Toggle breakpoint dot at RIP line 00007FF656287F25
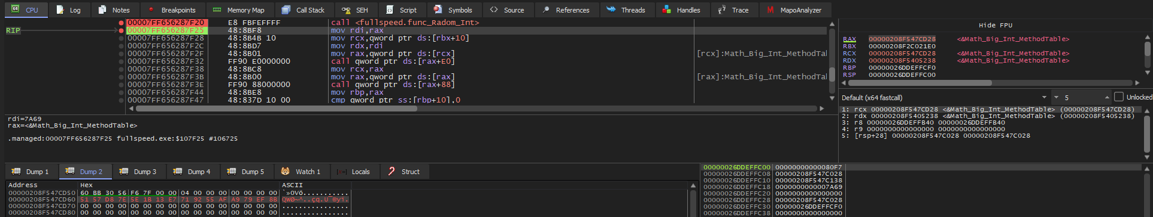The width and height of the screenshot is (1153, 217). click(x=121, y=30)
